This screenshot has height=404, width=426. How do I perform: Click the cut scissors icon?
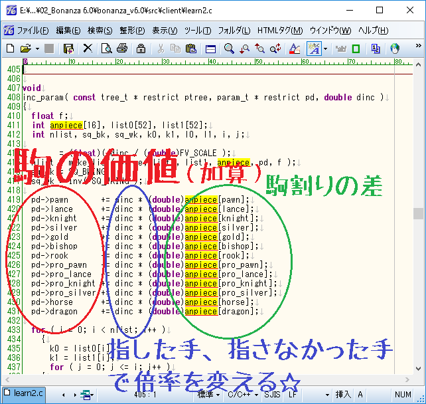[x=161, y=49]
